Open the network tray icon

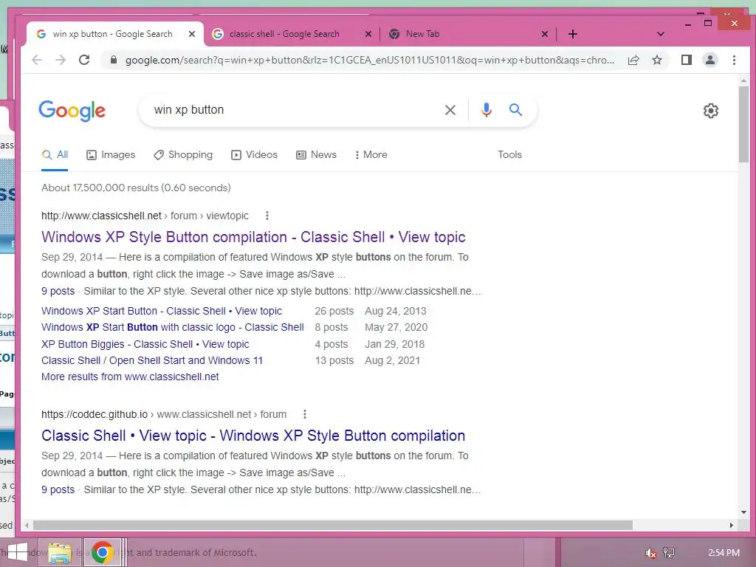point(669,552)
